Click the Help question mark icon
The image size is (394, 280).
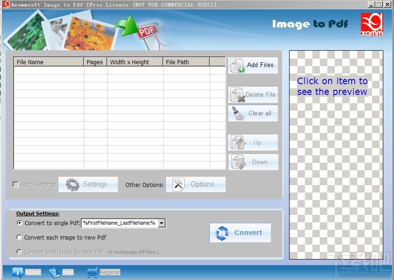54,273
